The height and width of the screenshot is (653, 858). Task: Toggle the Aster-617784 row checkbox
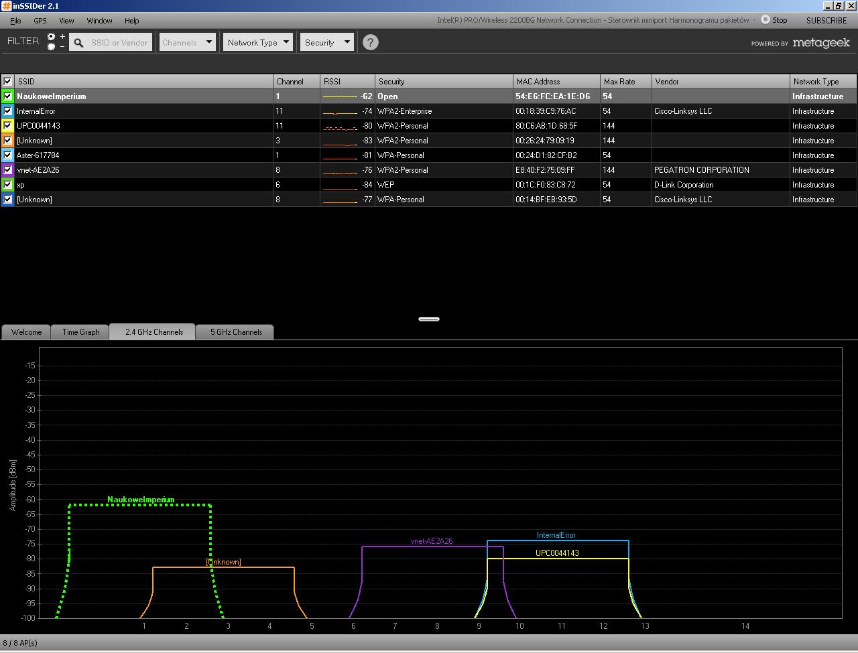tap(8, 155)
